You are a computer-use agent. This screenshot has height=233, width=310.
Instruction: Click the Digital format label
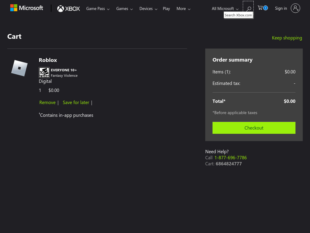pyautogui.click(x=45, y=81)
